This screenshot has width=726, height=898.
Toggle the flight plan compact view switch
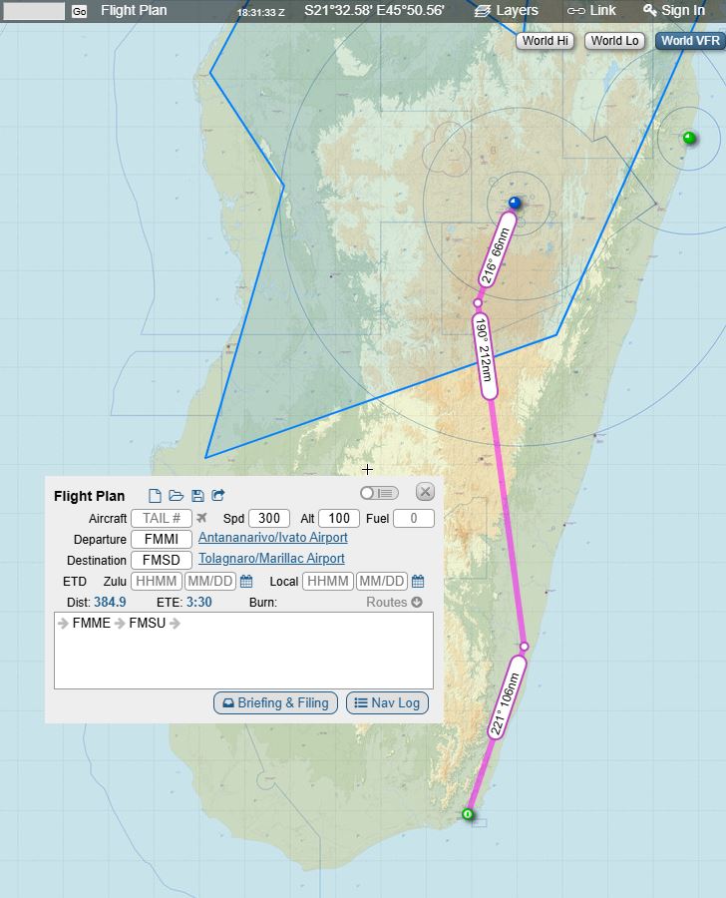[379, 493]
